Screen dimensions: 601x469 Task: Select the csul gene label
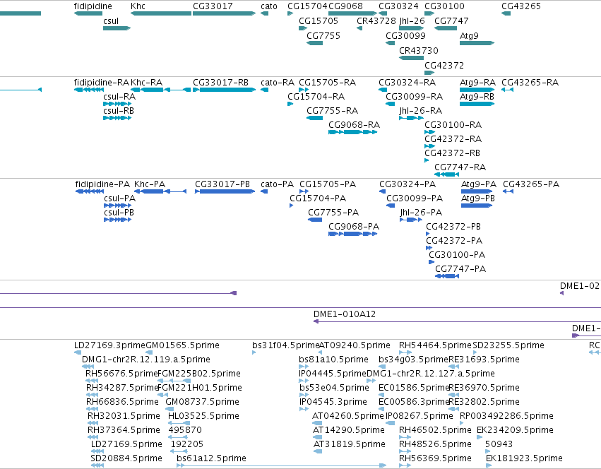tap(111, 21)
